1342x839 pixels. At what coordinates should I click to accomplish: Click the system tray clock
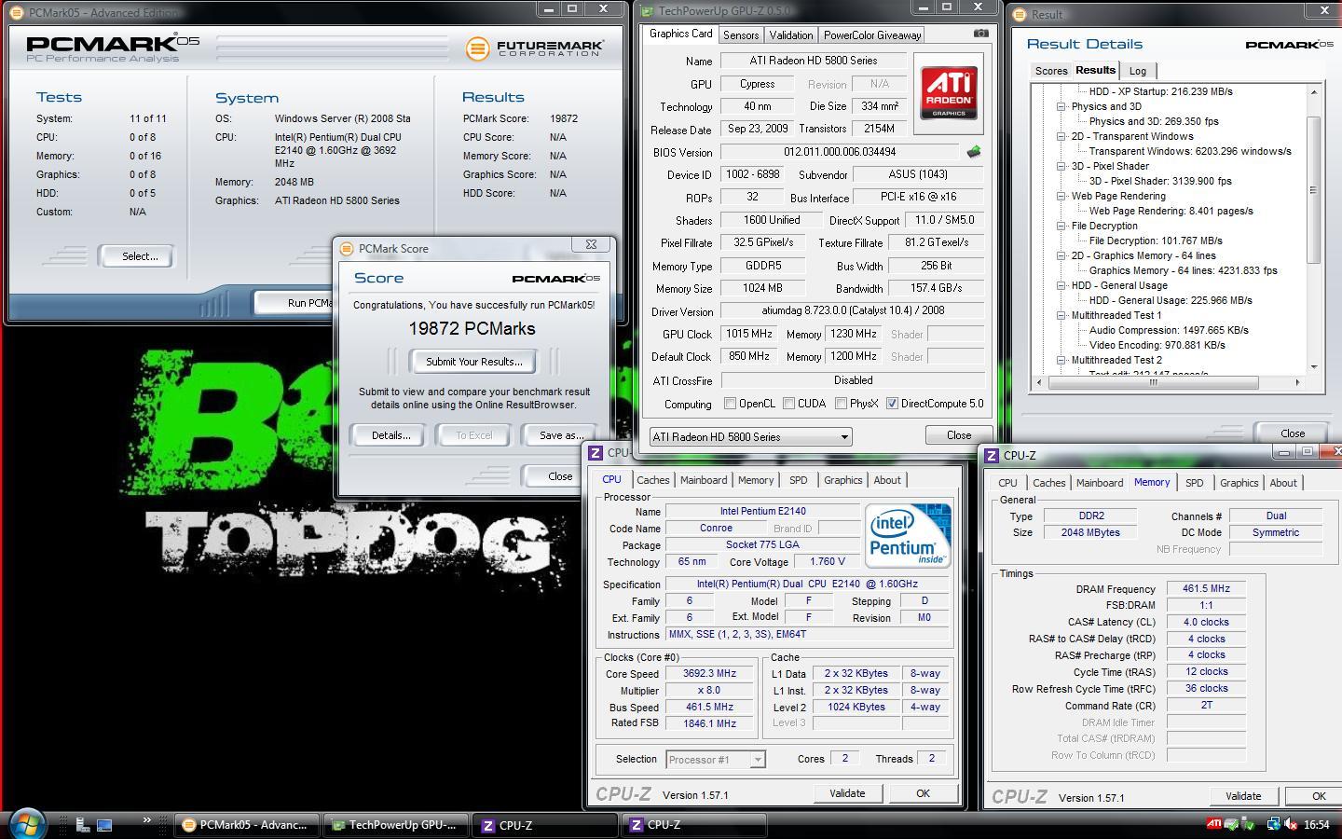(x=1316, y=824)
